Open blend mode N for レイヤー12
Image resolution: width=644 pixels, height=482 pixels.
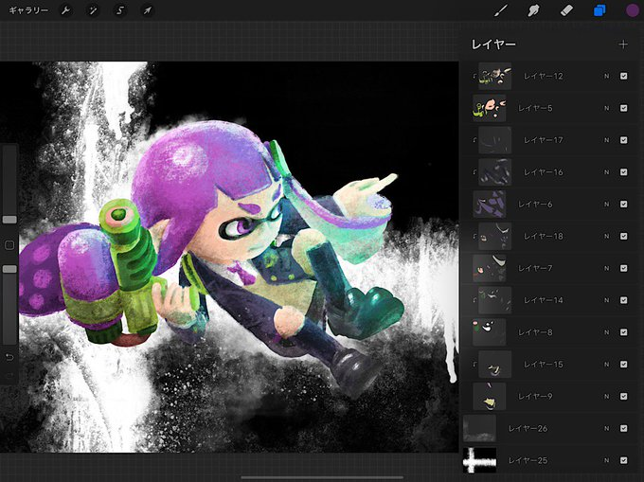(x=607, y=76)
